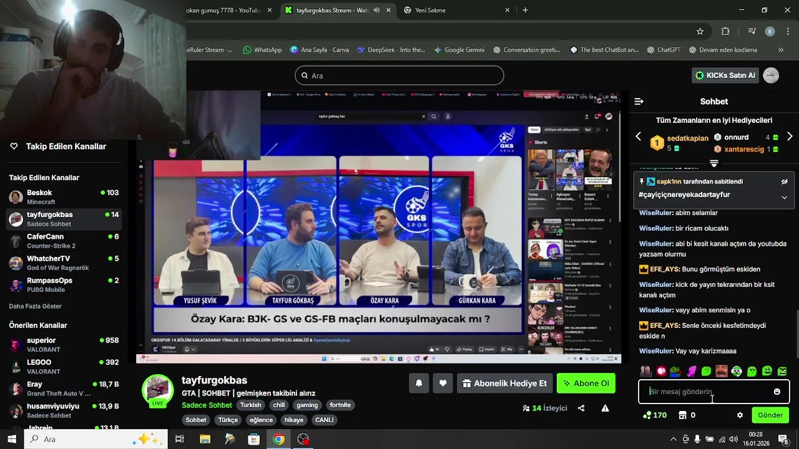Select the chill tag
Viewport: 799px width, 449px height.
pos(279,405)
